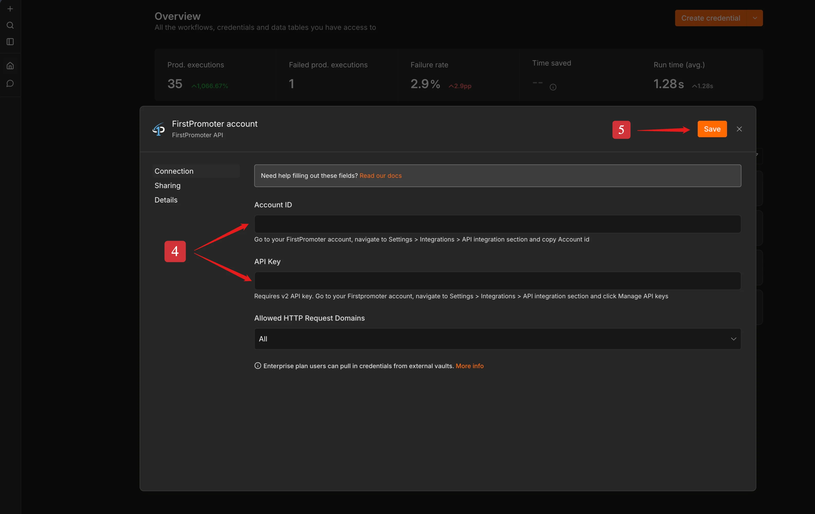Follow More info link
815x514 pixels.
[x=469, y=366]
